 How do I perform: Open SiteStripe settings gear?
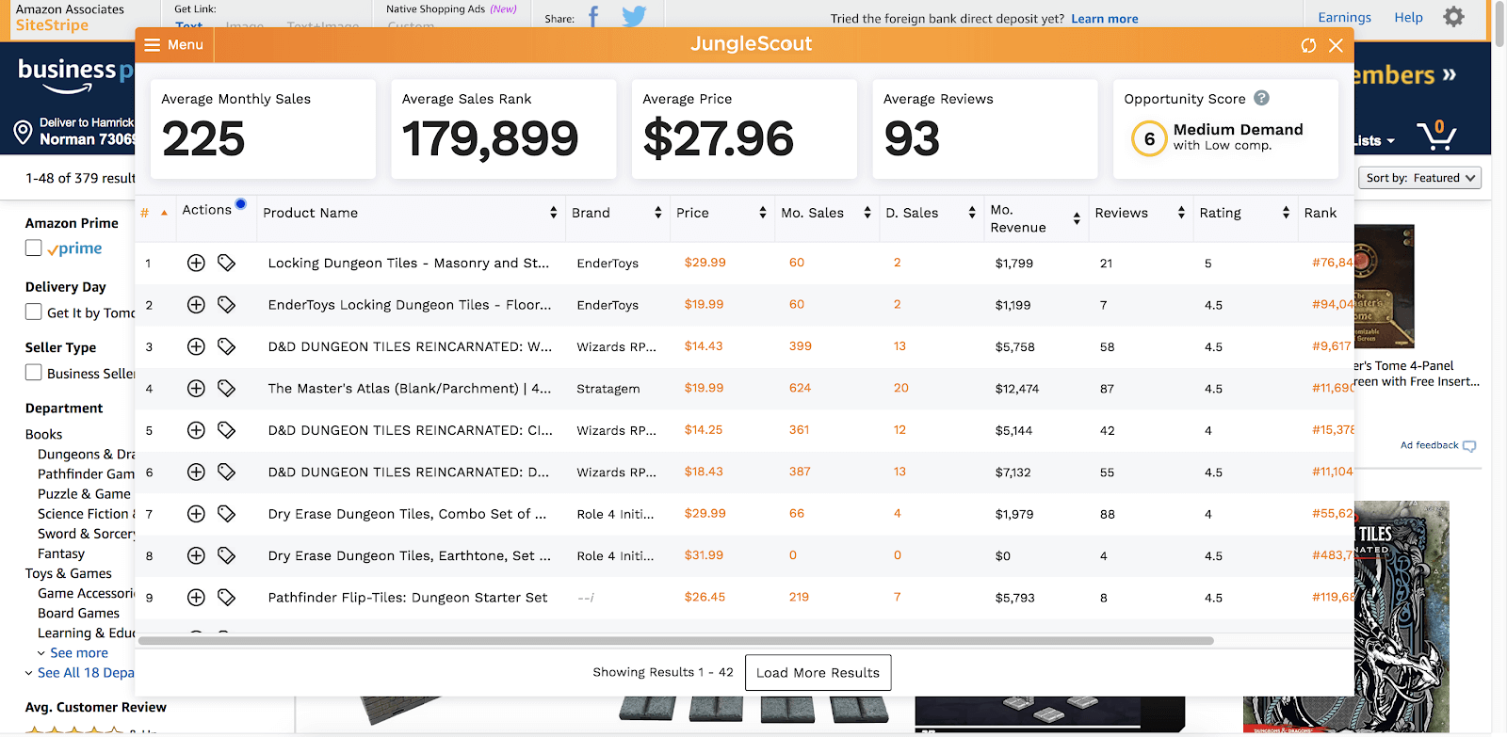coord(1454,17)
